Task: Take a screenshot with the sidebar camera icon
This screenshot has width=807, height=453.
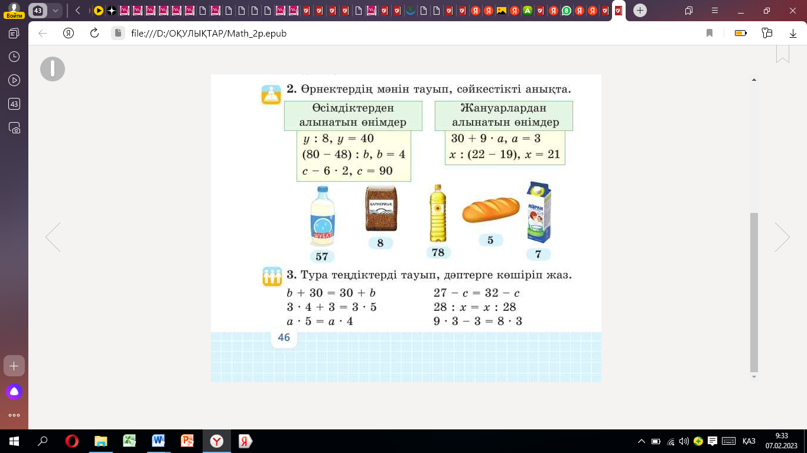Action: (14, 127)
